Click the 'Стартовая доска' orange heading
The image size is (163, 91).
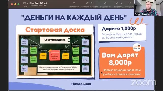click(55, 30)
